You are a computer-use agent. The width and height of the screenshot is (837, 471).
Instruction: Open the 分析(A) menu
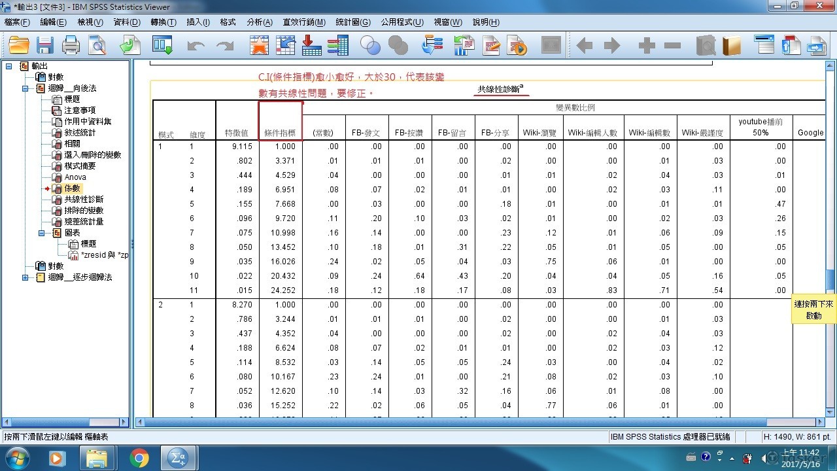click(259, 22)
